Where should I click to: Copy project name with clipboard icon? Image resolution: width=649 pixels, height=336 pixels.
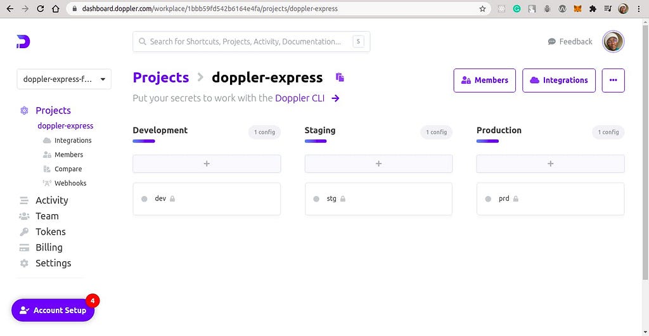point(340,77)
